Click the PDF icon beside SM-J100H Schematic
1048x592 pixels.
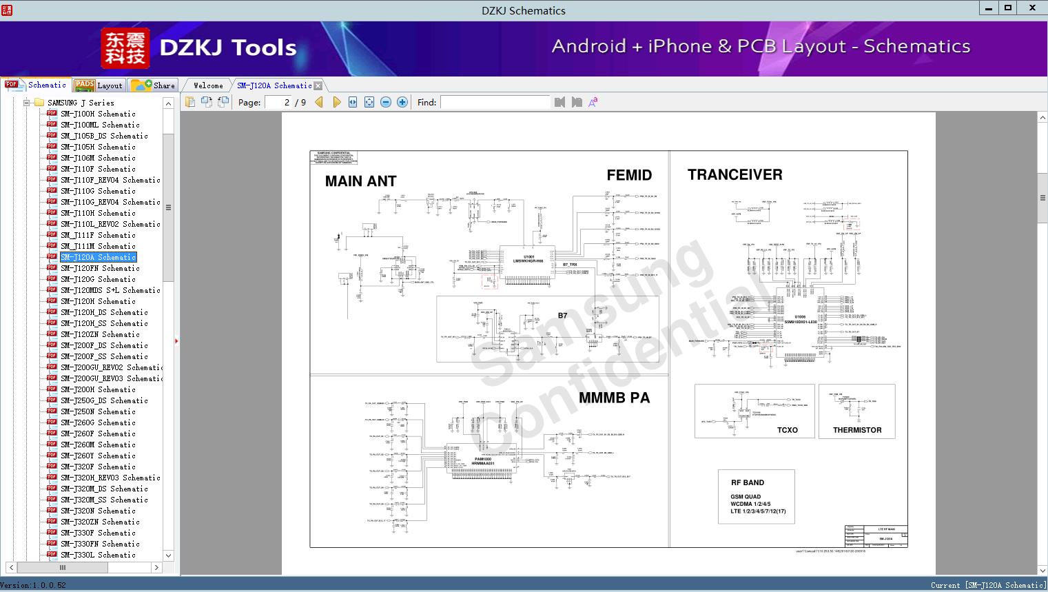(52, 114)
